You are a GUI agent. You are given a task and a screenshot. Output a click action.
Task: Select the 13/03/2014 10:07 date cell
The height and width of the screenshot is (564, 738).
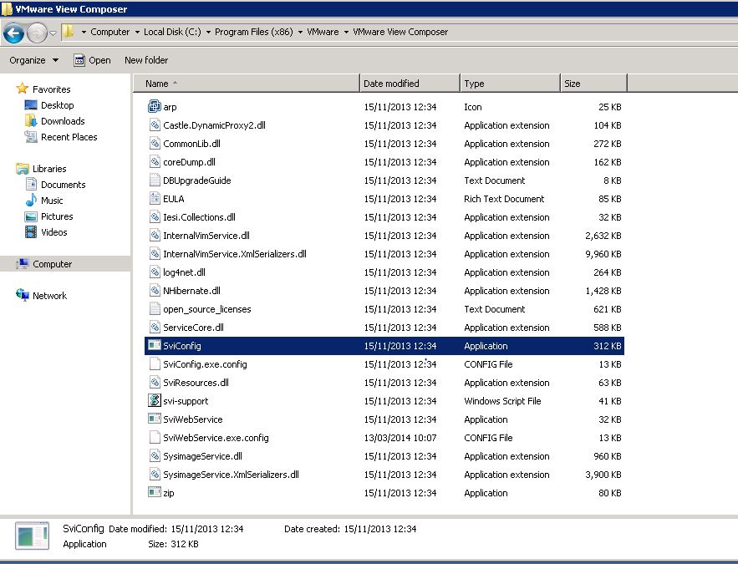click(400, 438)
